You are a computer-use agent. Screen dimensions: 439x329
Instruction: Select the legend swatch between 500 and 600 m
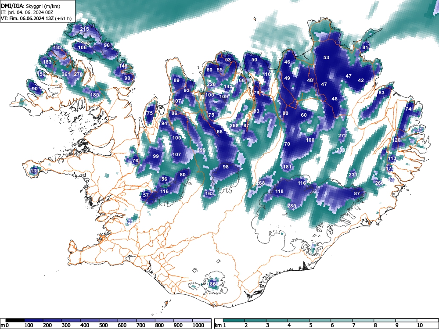[108, 320]
